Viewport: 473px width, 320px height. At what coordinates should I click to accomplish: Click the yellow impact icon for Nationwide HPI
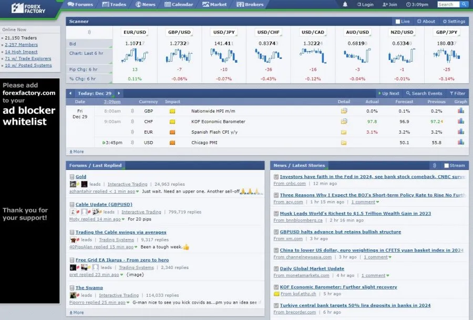[x=172, y=111]
